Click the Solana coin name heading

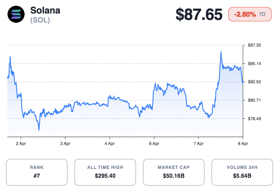(x=45, y=10)
